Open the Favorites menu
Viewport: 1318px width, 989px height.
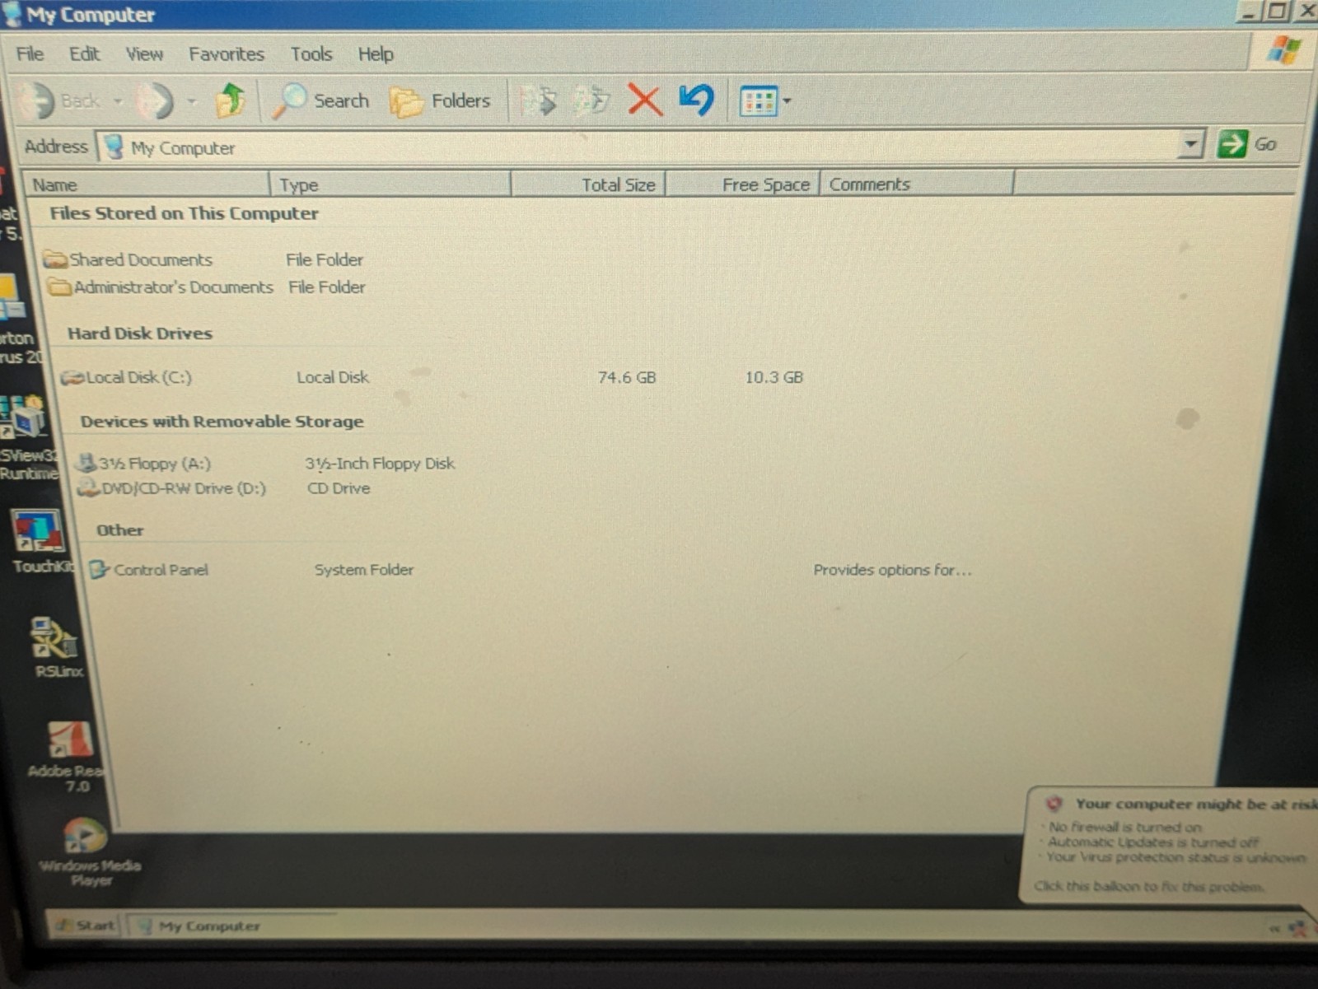point(227,54)
